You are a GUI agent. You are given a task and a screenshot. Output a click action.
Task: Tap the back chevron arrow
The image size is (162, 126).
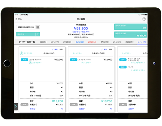click(x=16, y=19)
